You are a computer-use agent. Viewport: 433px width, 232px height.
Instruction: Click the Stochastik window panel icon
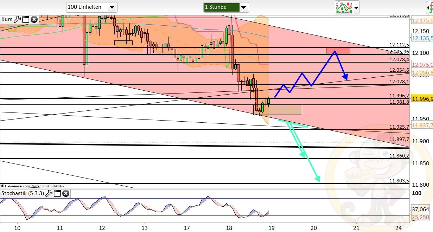coord(58,193)
